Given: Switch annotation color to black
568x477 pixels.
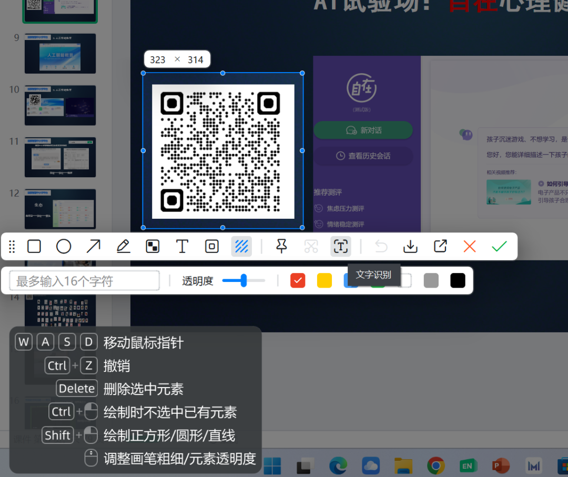Looking at the screenshot, I should (458, 280).
